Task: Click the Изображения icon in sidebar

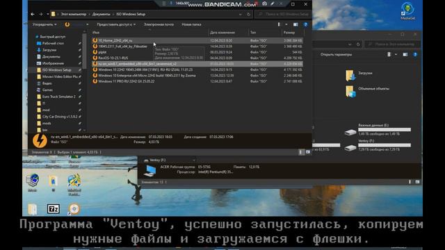Action: coord(39,63)
